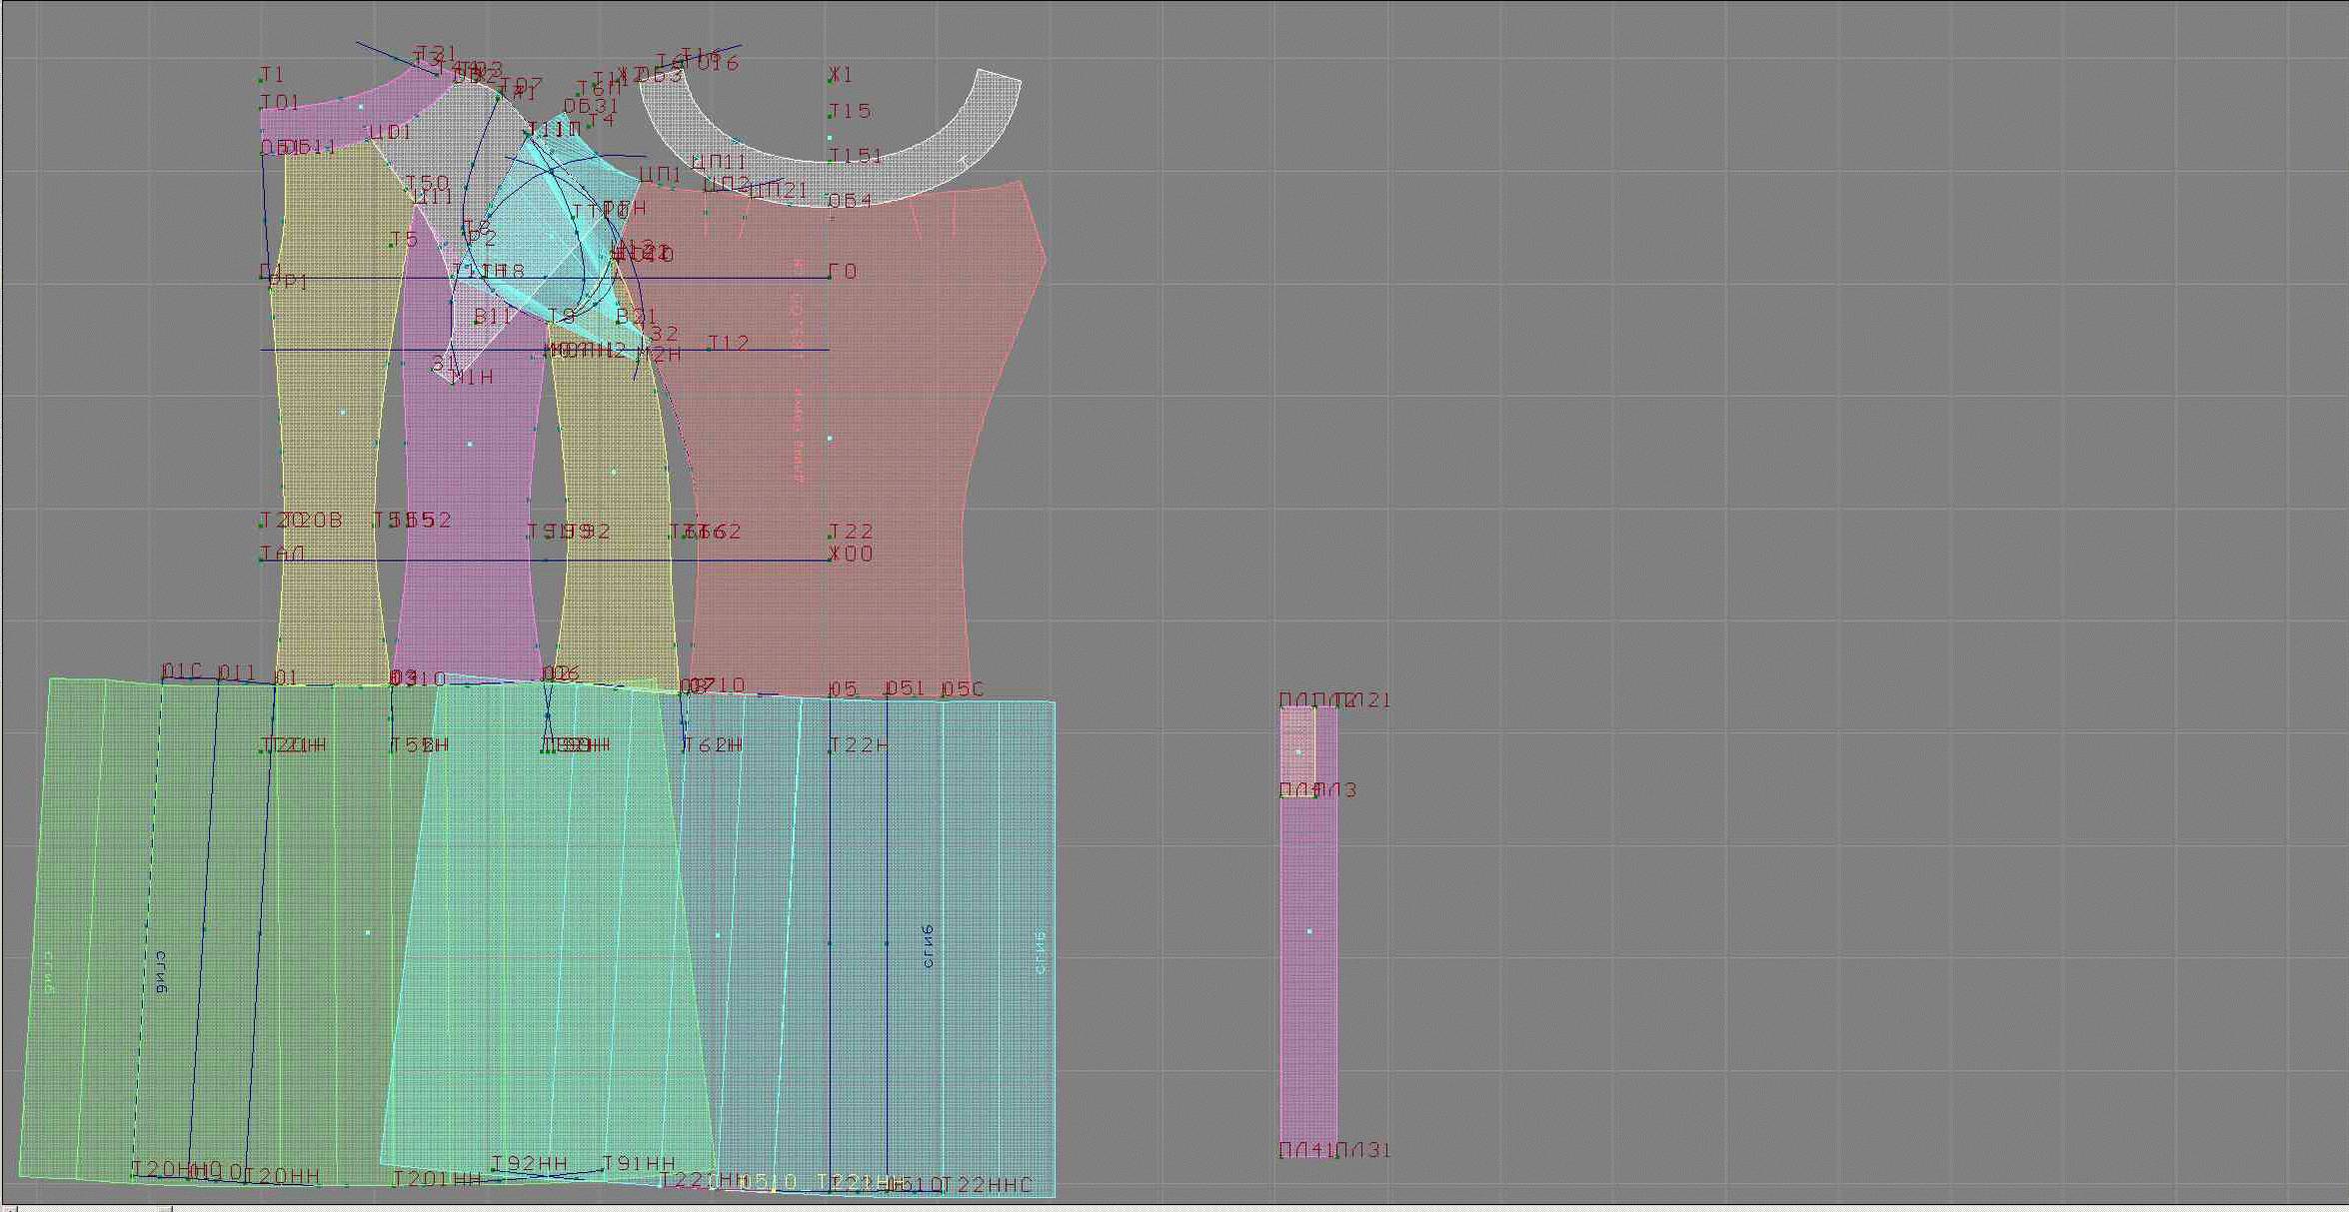Image resolution: width=2349 pixels, height=1212 pixels.
Task: Click point label В11
Action: point(493,317)
